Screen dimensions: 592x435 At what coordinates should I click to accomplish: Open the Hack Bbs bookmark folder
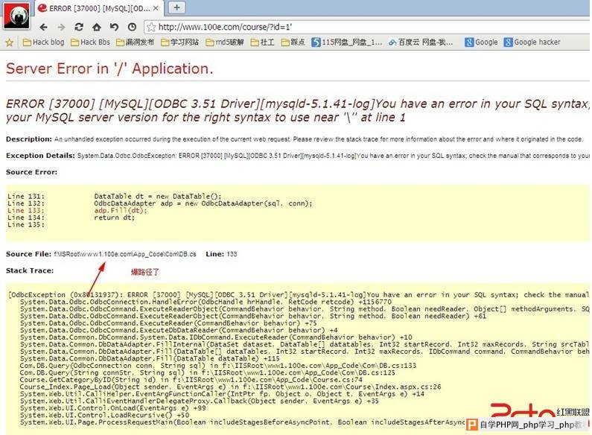point(90,42)
